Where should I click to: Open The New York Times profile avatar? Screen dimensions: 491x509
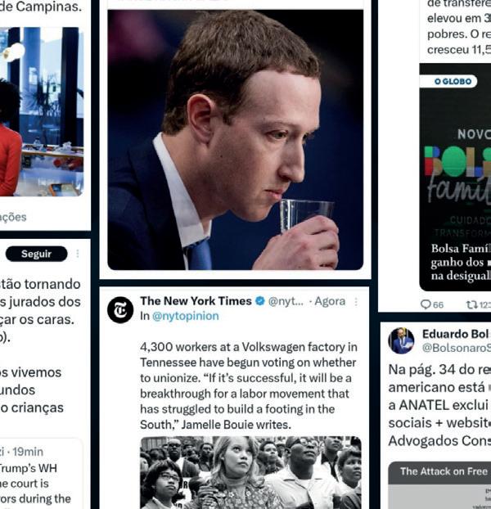coord(120,309)
